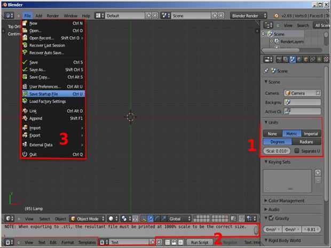Click the text editor type icon
Image resolution: width=331 pixels, height=248 pixels.
tap(9, 242)
